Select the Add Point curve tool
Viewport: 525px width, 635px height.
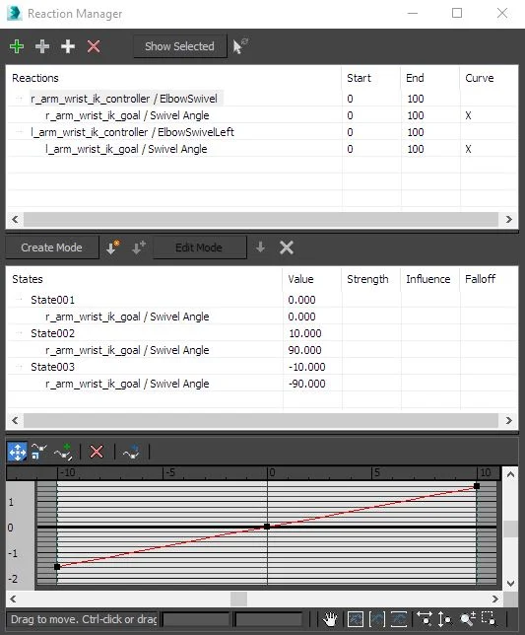coord(63,452)
